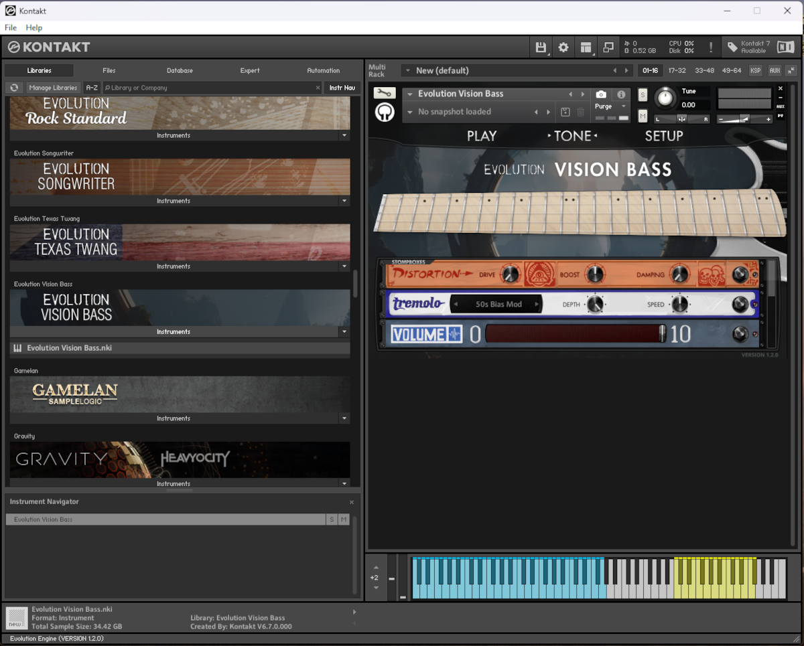Click the Kontakt logo in the header
The width and height of the screenshot is (804, 646).
(49, 47)
